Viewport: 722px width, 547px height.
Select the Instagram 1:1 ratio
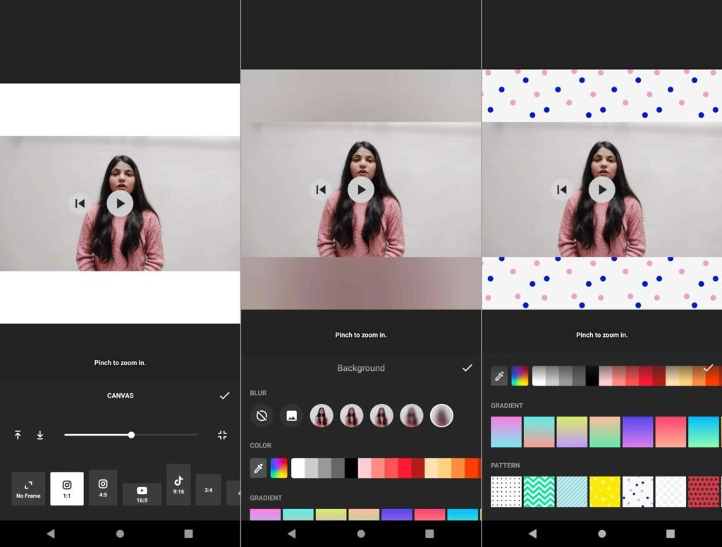coord(67,489)
